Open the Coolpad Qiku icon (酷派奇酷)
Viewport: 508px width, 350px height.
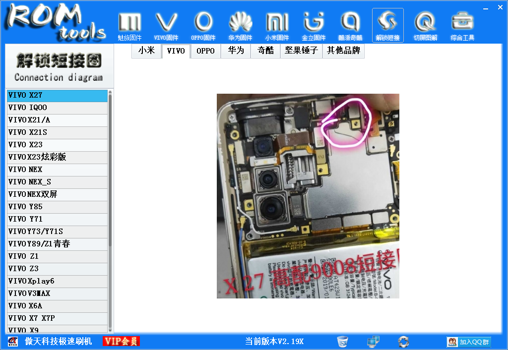[351, 27]
